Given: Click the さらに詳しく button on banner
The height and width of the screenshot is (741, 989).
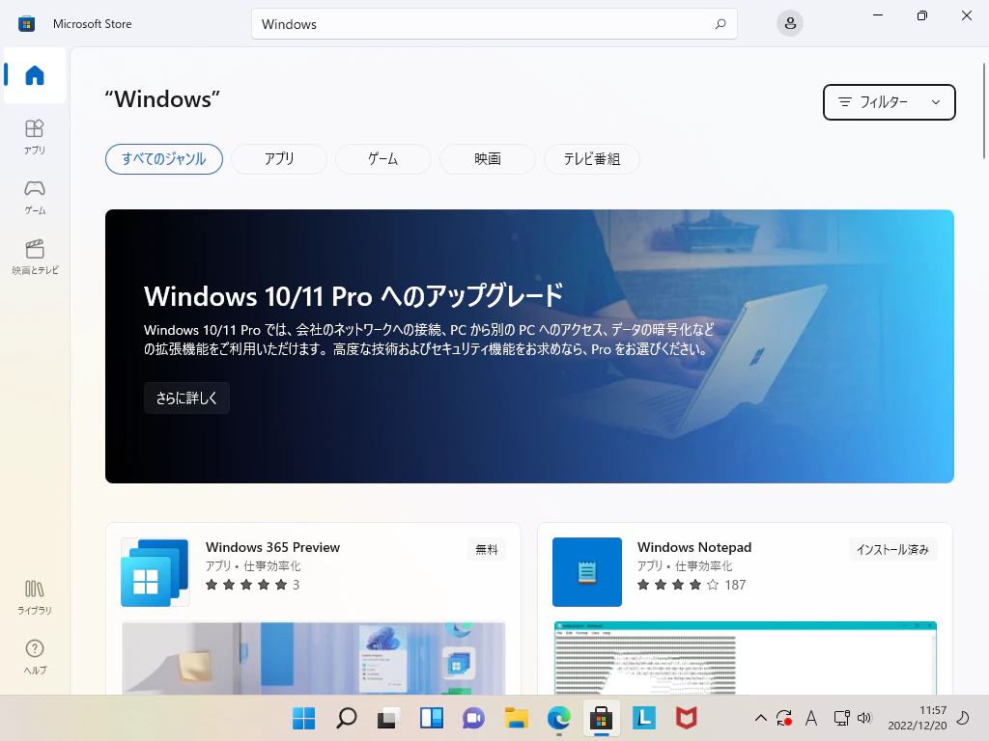Looking at the screenshot, I should pos(186,398).
